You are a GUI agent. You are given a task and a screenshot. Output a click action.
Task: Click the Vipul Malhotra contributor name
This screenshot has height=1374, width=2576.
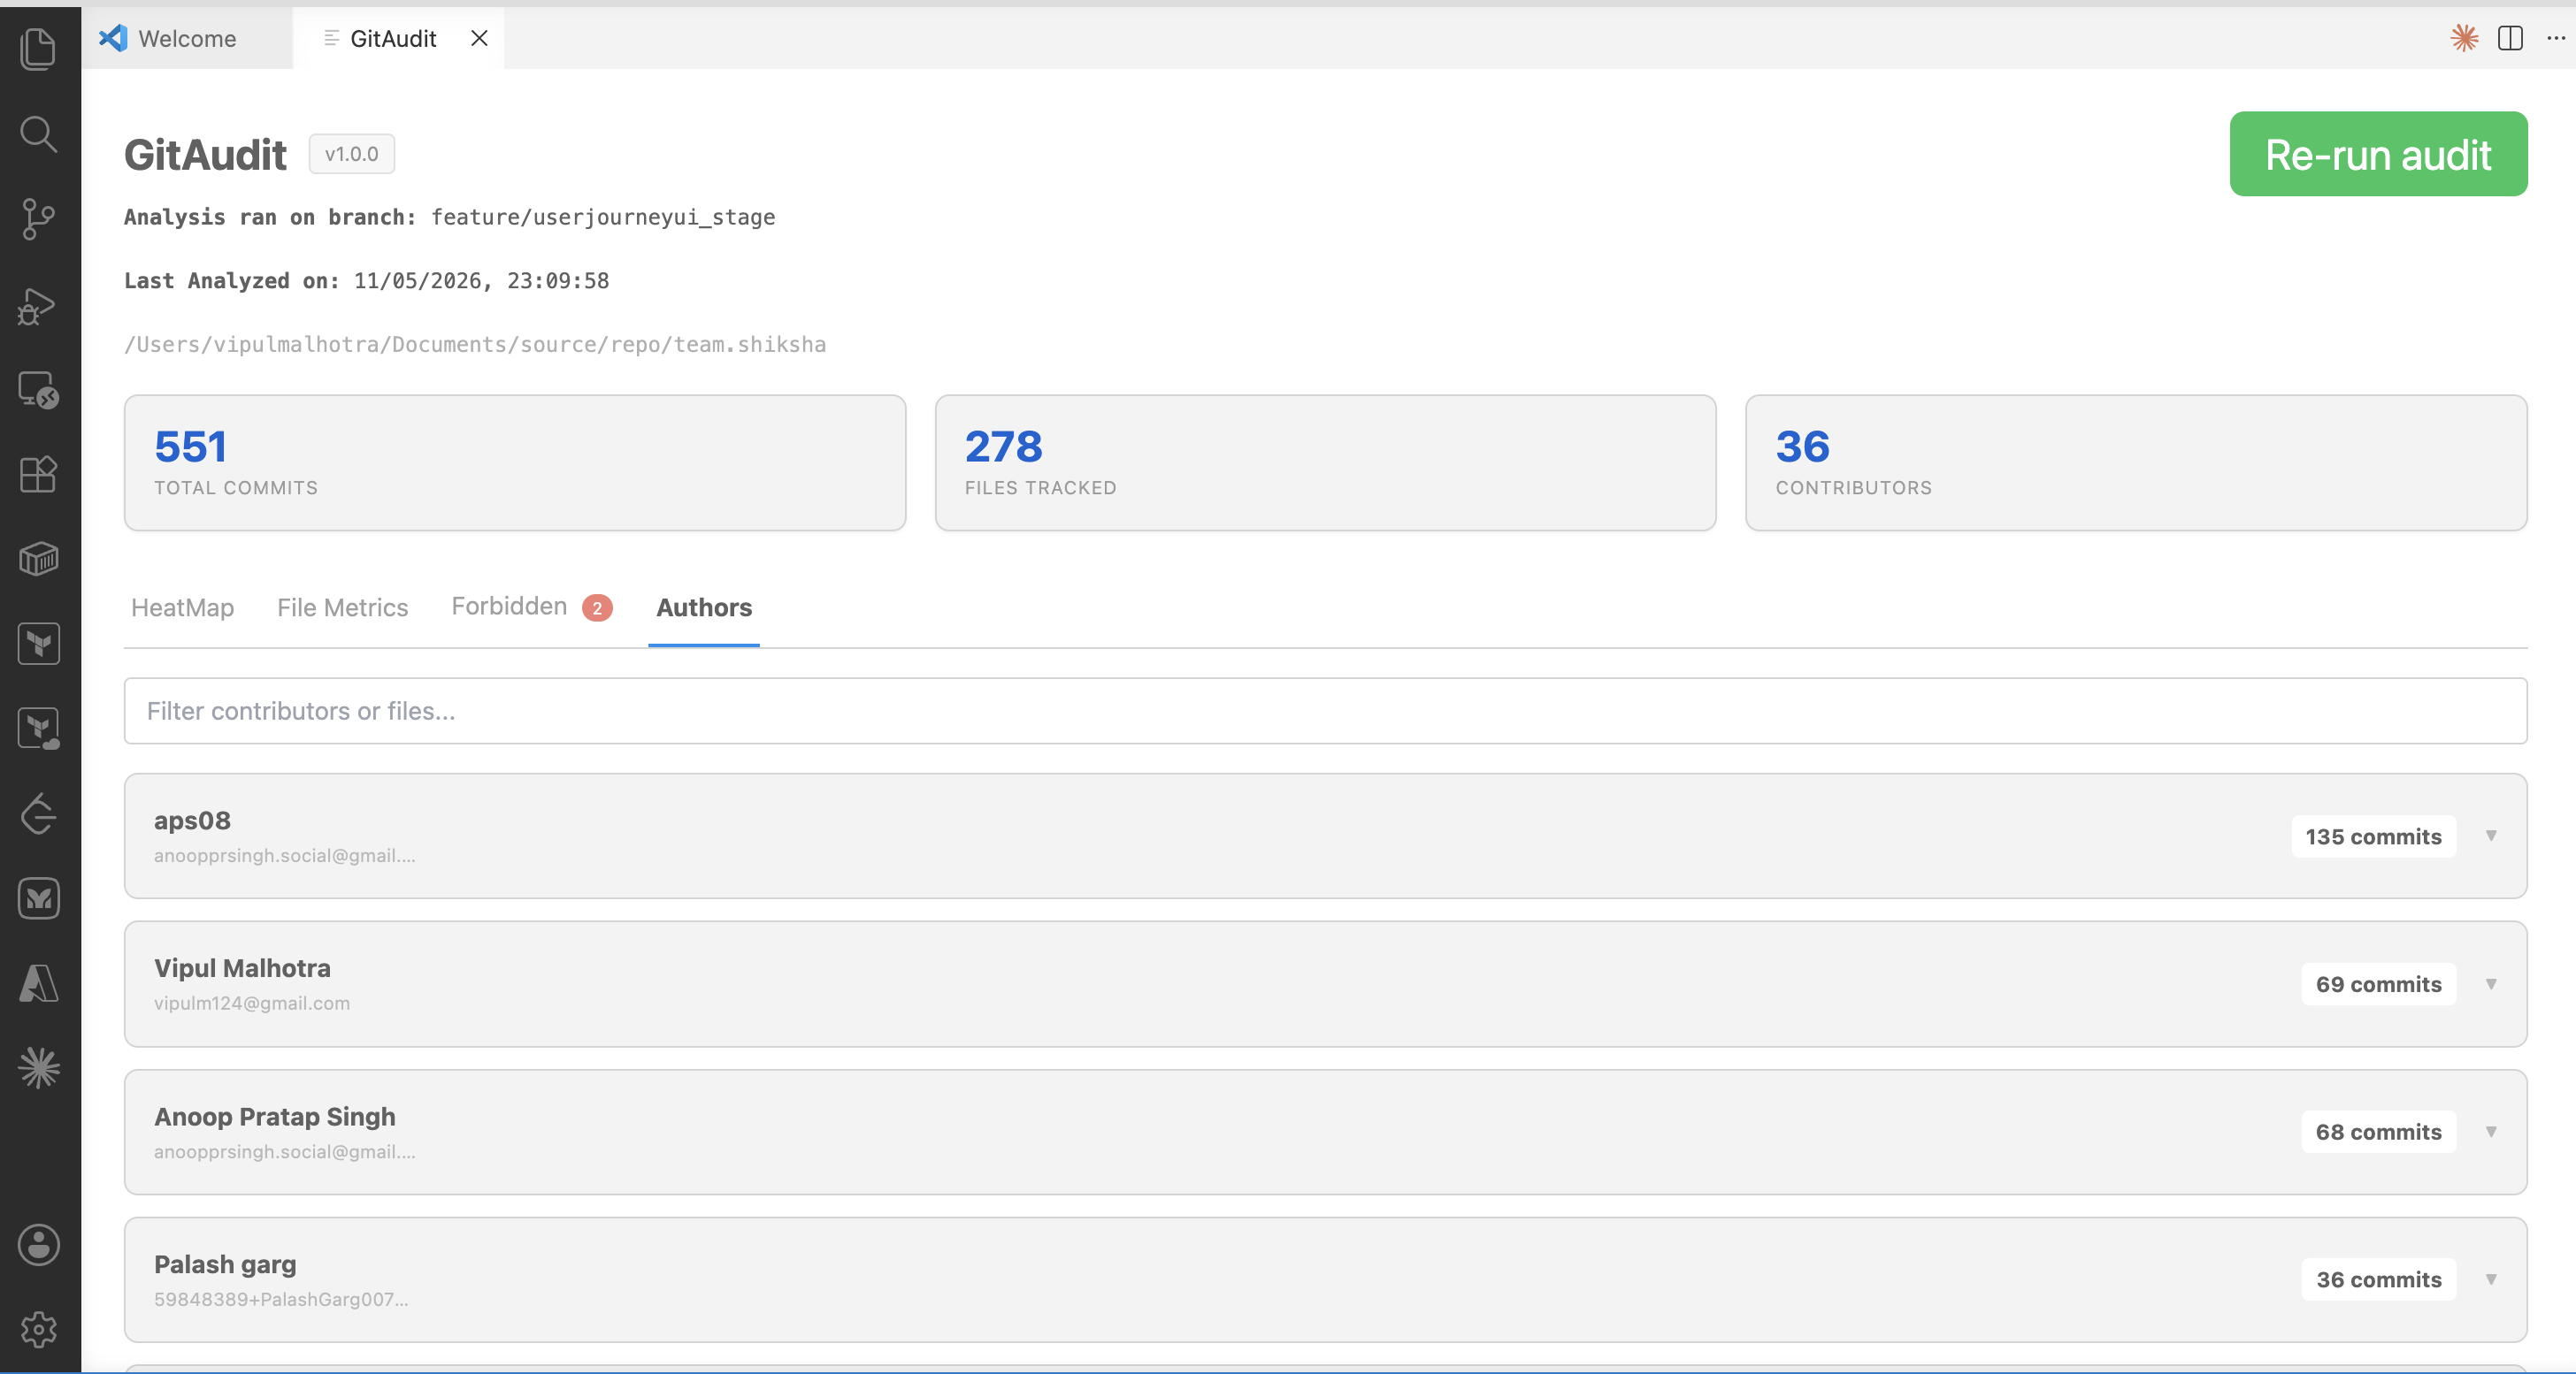(242, 968)
